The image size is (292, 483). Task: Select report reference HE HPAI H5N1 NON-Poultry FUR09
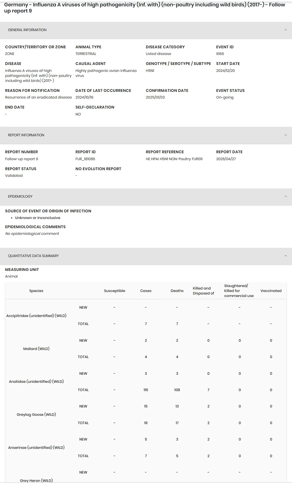click(x=174, y=159)
